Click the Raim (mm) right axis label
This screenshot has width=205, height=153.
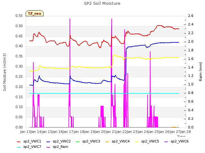[x=201, y=72]
